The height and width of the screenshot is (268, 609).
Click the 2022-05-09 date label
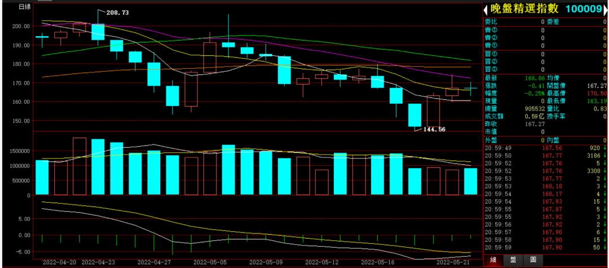[266, 262]
